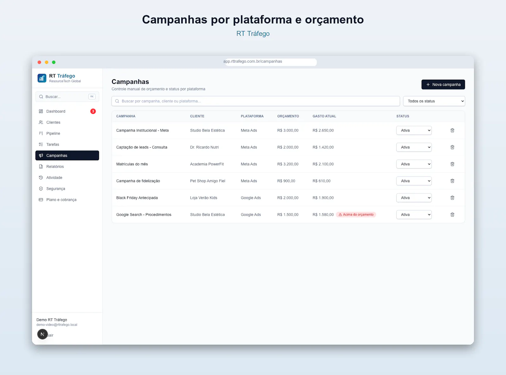Screen dimensions: 506x375
Task: Open Relatórios page
Action: (x=67, y=167)
